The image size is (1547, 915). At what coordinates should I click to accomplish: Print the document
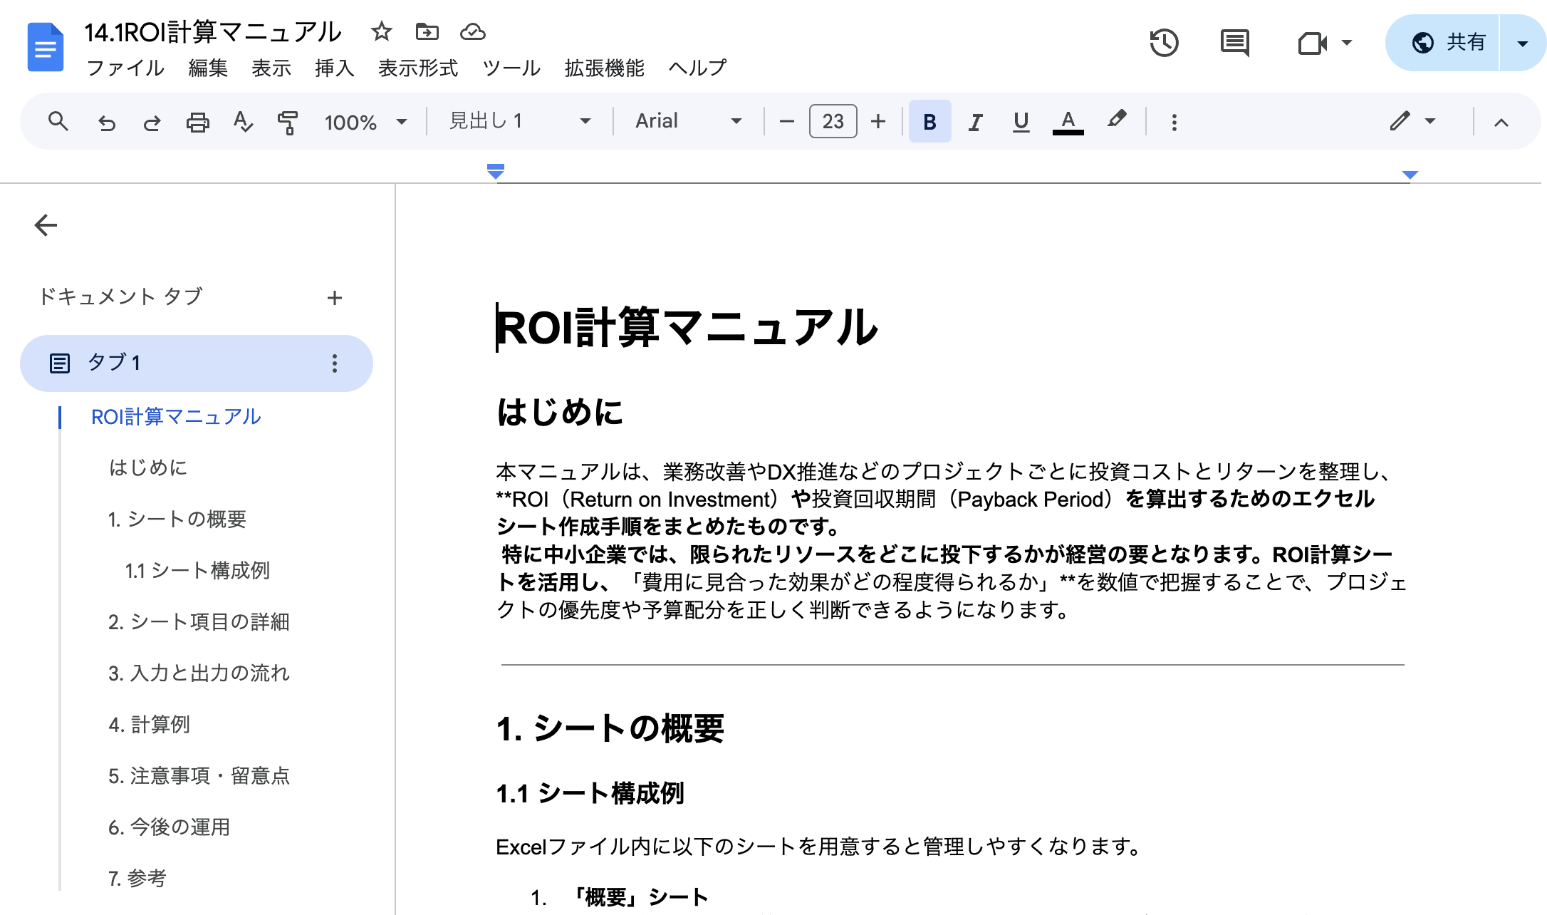click(197, 121)
